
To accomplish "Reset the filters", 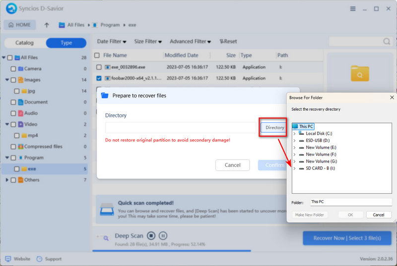I will 228,42.
